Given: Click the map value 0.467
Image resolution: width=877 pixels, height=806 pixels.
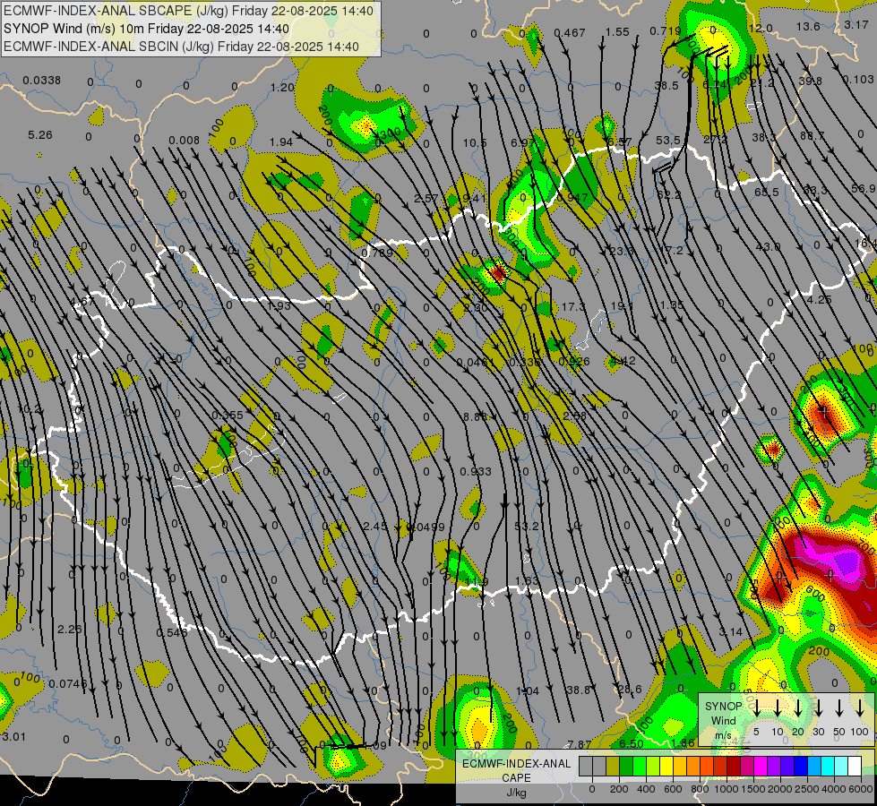Looking at the screenshot, I should click(x=570, y=33).
